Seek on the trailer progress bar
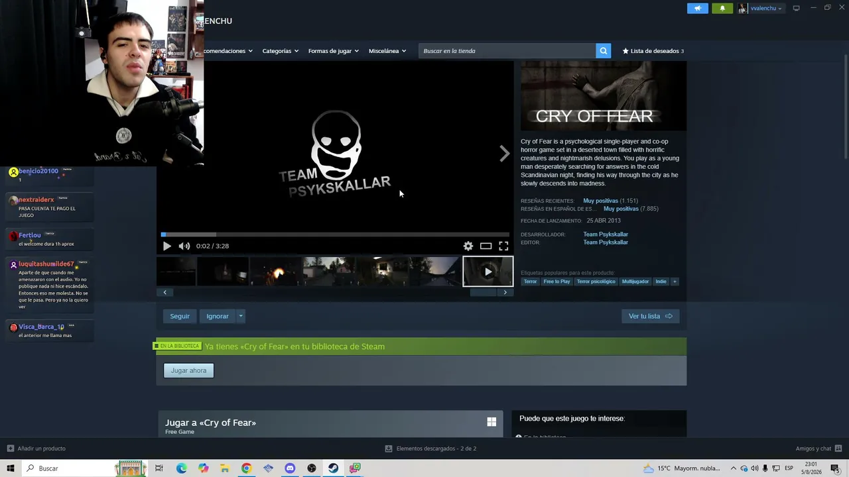Viewport: 849px width, 477px height. [335, 234]
